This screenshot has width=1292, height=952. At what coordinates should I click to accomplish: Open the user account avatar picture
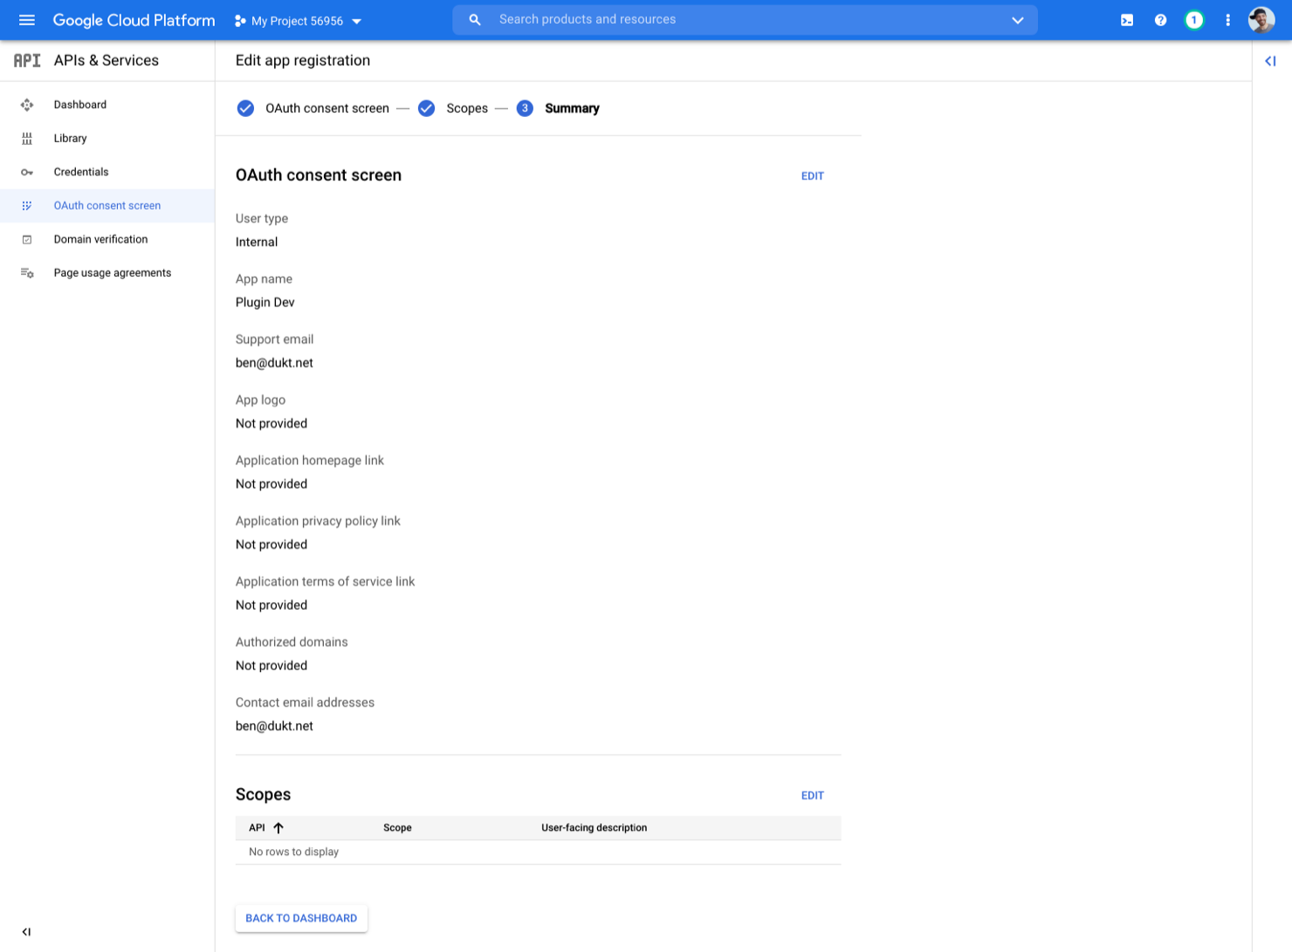coord(1261,19)
